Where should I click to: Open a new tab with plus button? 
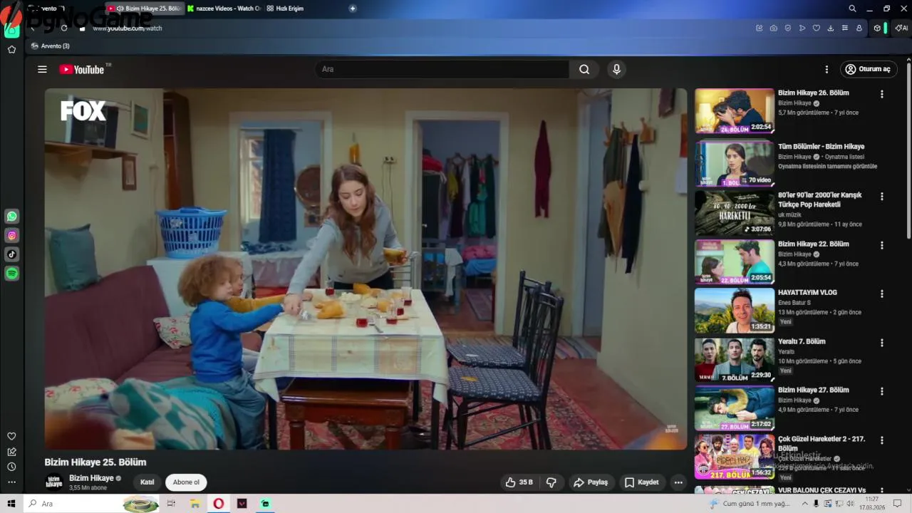(353, 9)
